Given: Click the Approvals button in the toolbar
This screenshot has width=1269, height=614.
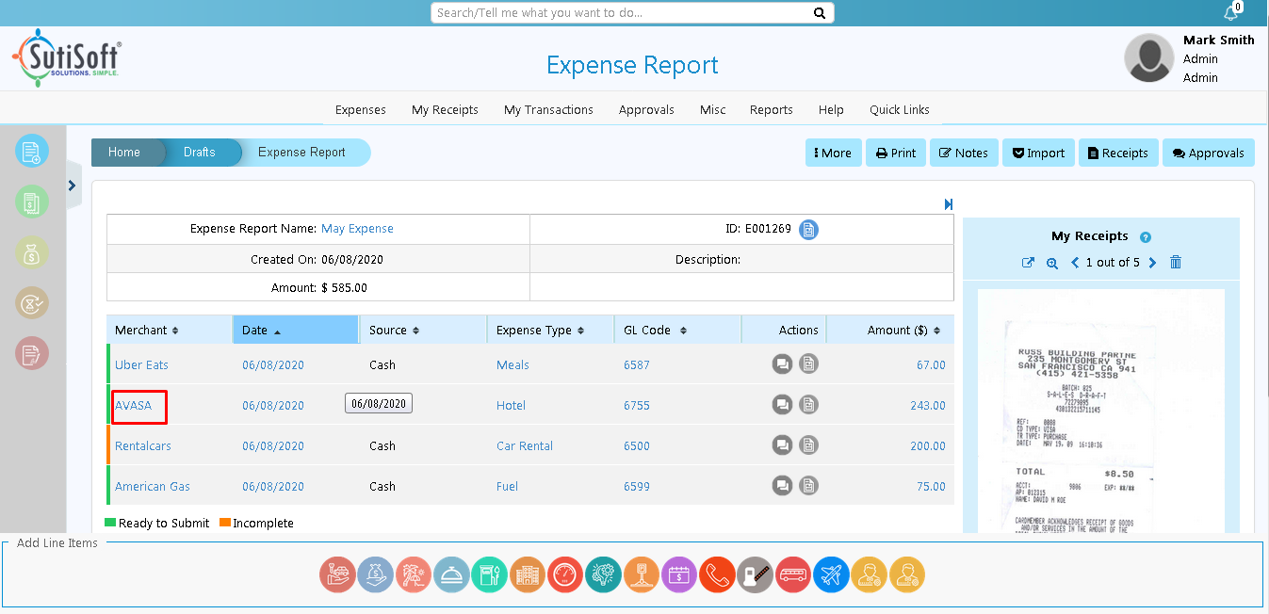Looking at the screenshot, I should point(1209,153).
